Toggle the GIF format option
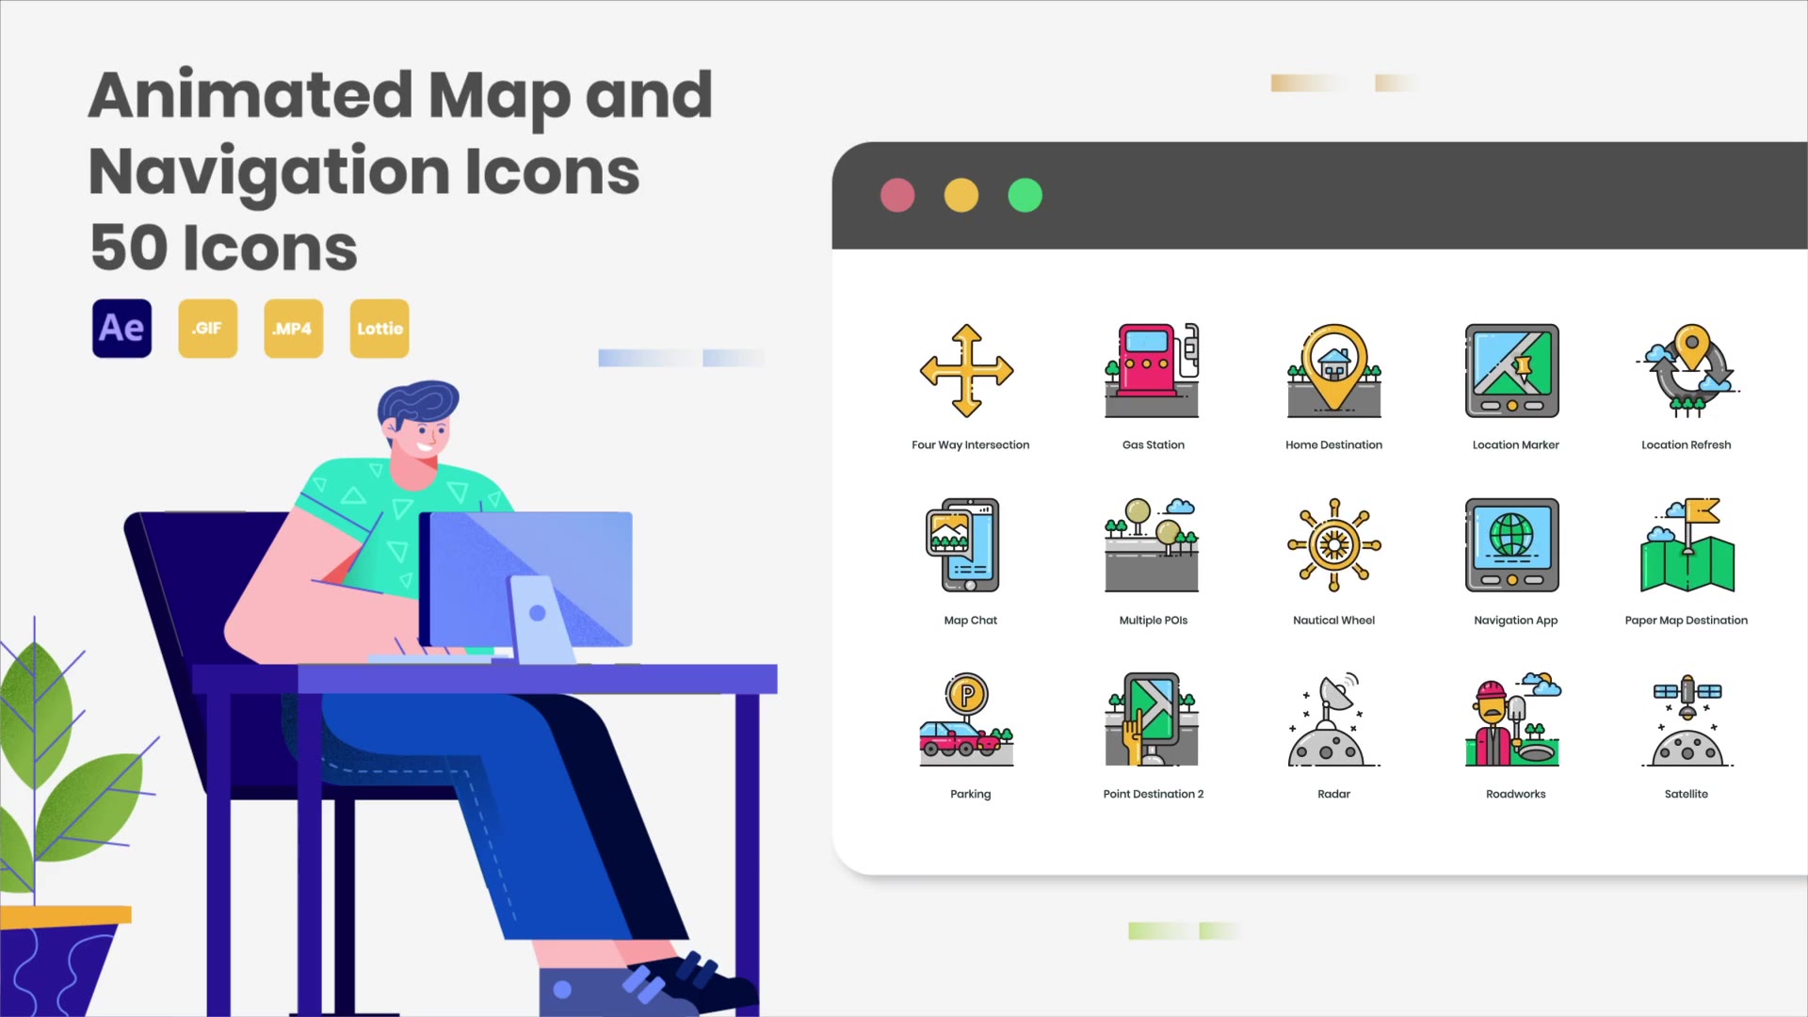 (x=206, y=328)
